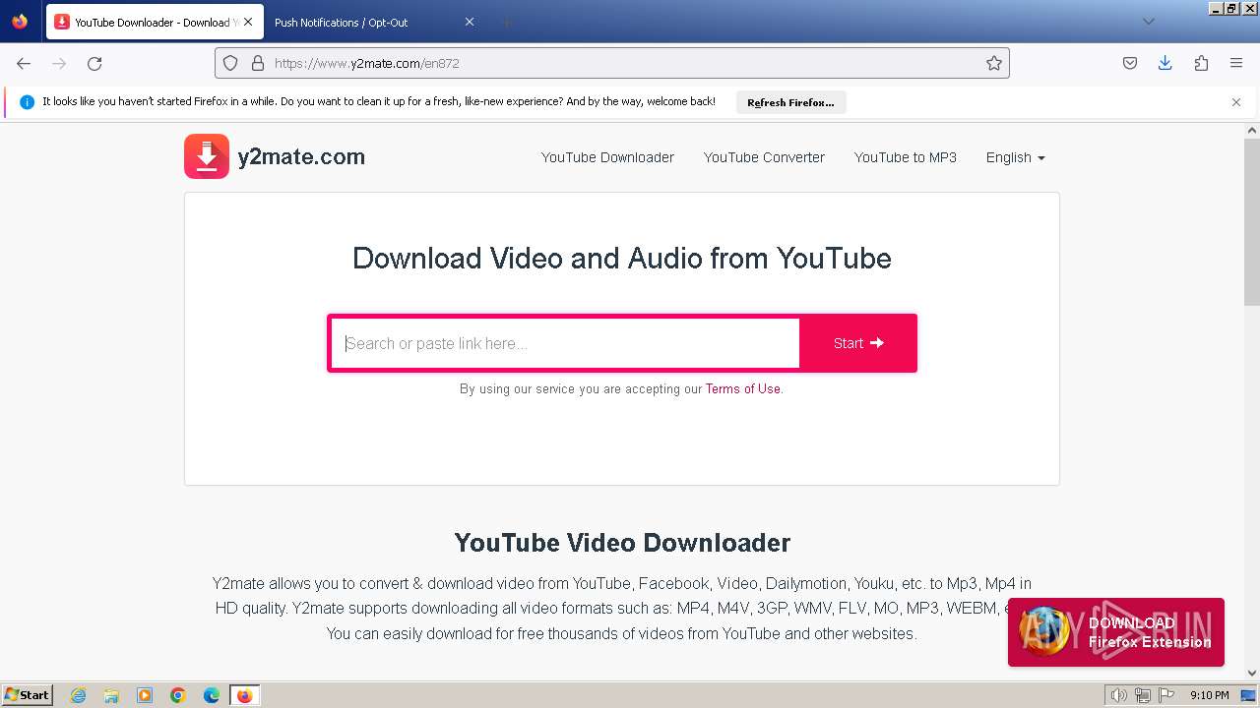Click the volume speaker tray icon

[x=1118, y=695]
